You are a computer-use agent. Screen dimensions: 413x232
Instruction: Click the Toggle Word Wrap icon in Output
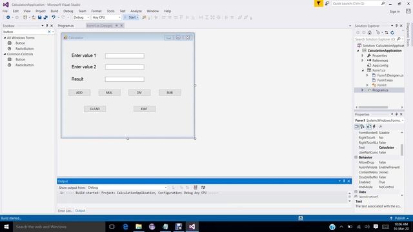click(203, 188)
